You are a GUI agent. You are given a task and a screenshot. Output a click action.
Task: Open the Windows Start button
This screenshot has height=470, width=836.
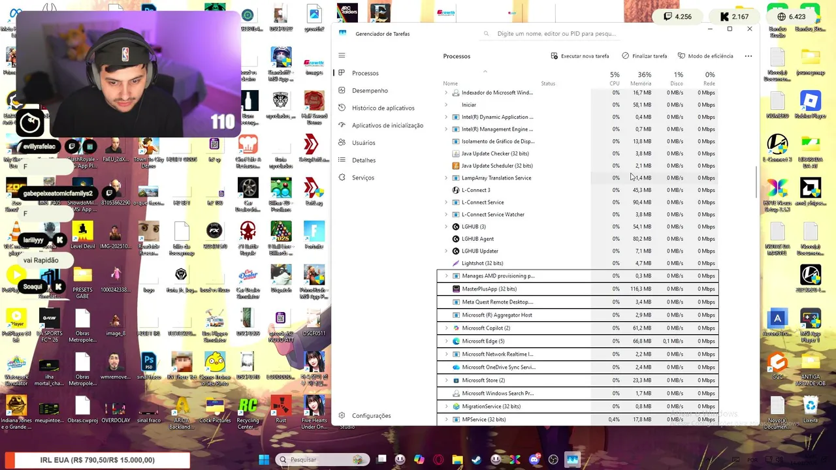click(x=264, y=460)
